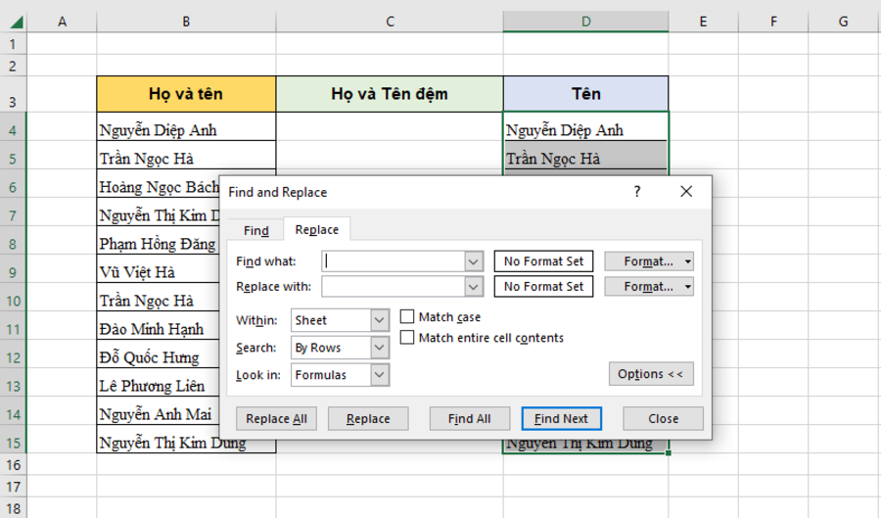
Task: Expand the Search By Rows dropdown
Action: pos(380,348)
